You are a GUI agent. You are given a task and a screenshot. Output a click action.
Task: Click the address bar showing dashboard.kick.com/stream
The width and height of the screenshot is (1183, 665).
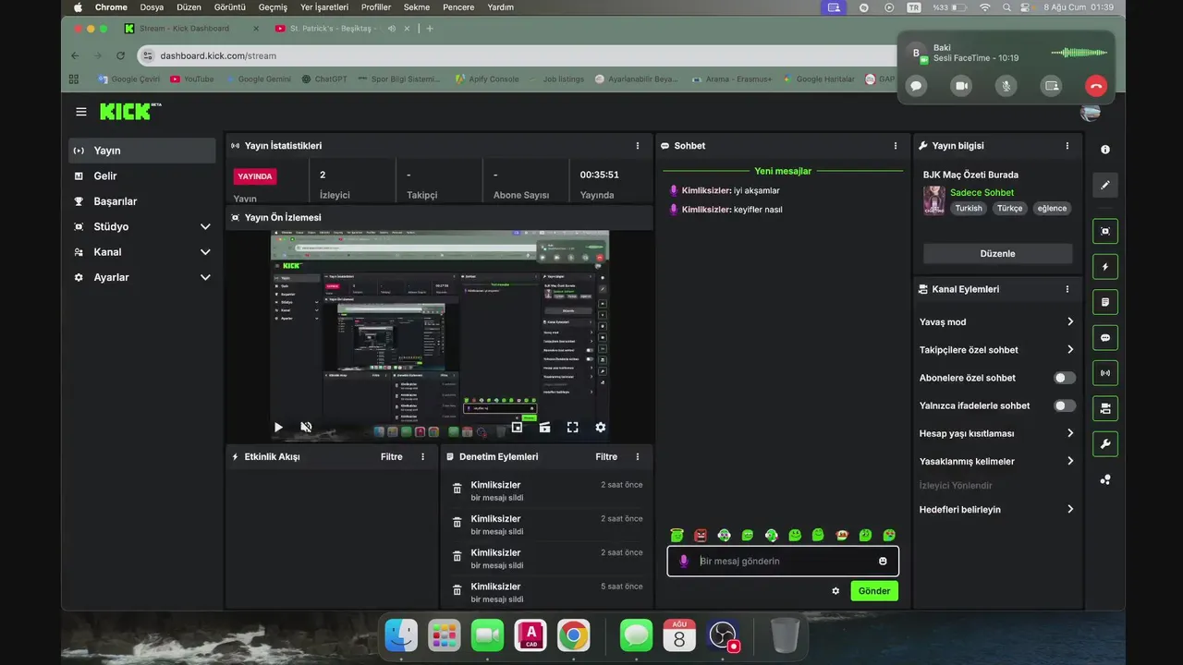[x=518, y=55]
